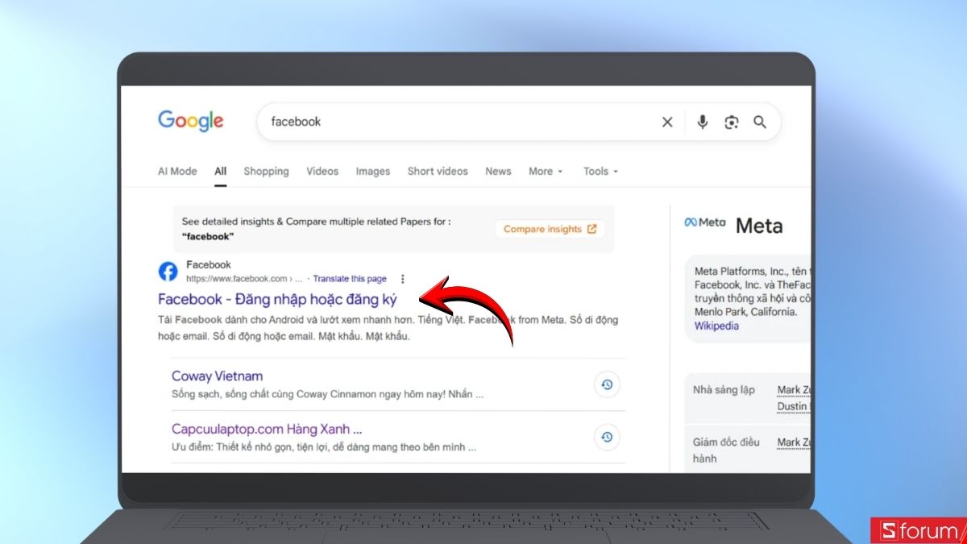Screen dimensions: 967x544
Task: Click the Facebook favicon in first result
Action: [x=168, y=272]
